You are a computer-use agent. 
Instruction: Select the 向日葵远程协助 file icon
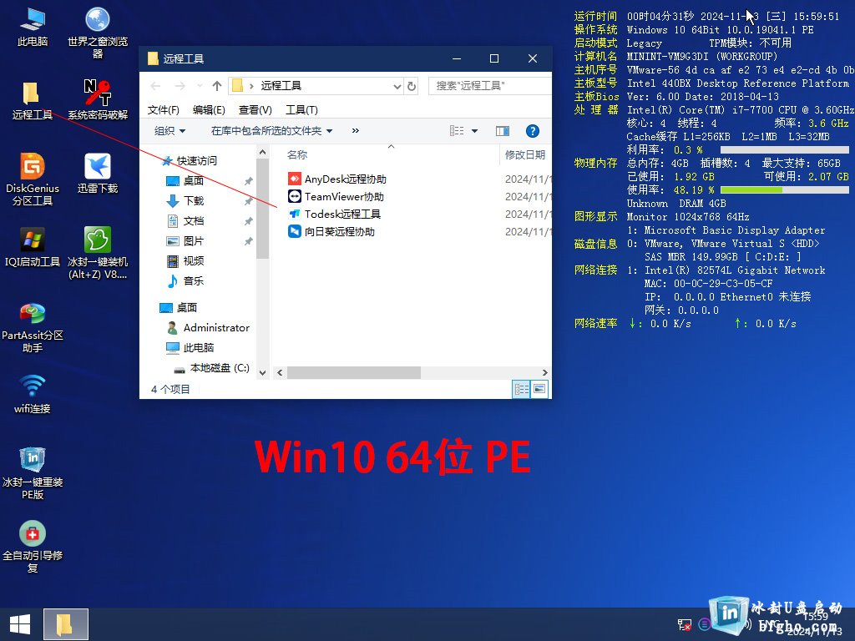[x=295, y=231]
